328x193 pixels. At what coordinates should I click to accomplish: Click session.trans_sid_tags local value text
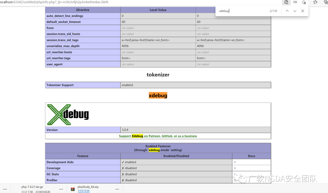[145, 40]
